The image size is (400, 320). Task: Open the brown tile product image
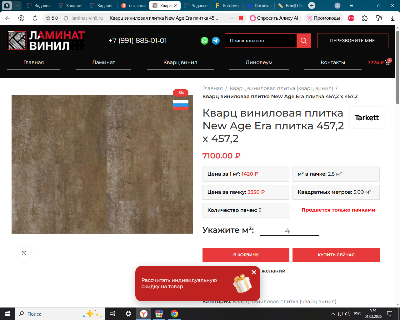[x=102, y=164]
